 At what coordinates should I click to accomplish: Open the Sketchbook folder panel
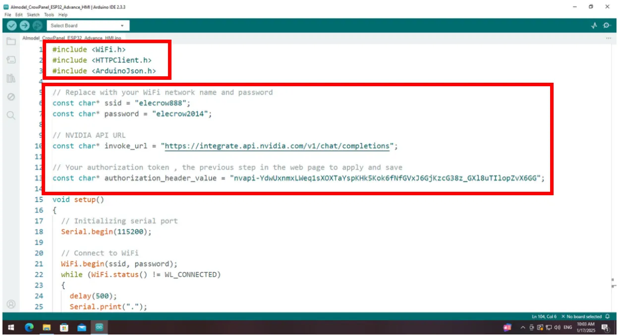tap(11, 42)
